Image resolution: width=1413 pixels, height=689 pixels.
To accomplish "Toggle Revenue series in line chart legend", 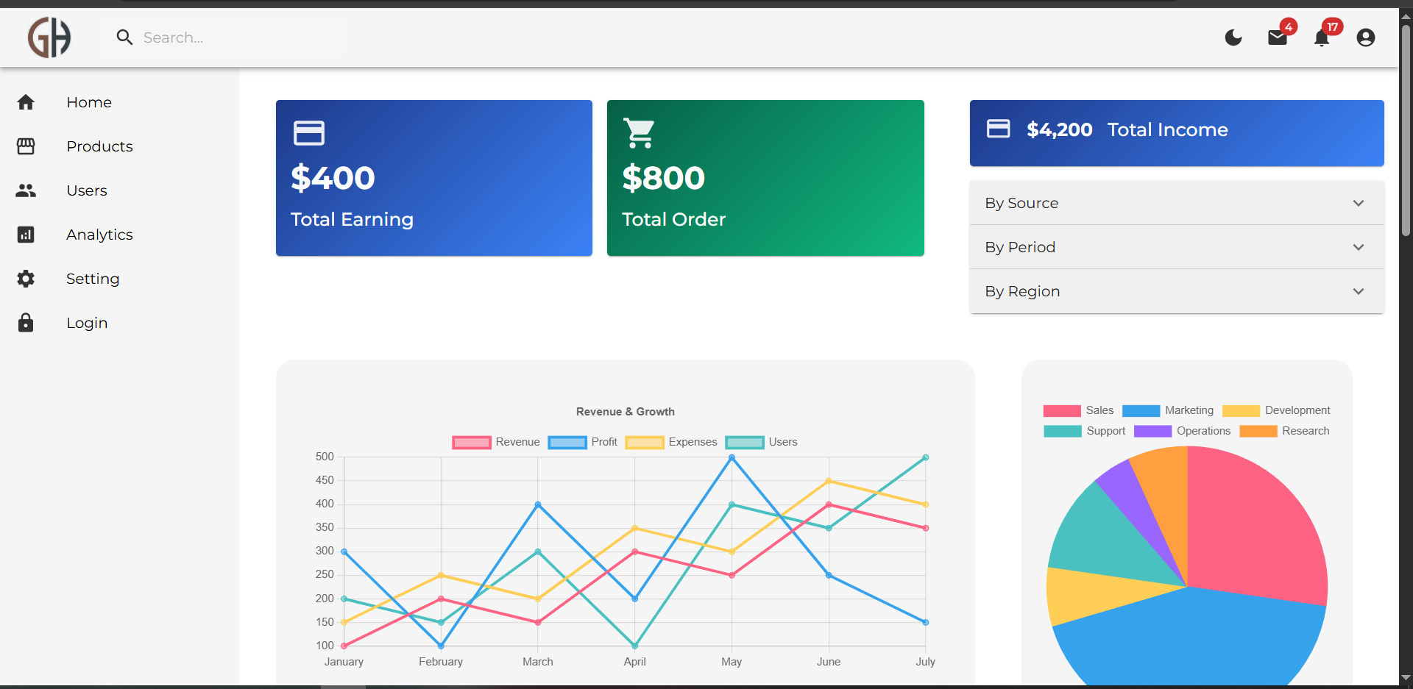I will [496, 442].
